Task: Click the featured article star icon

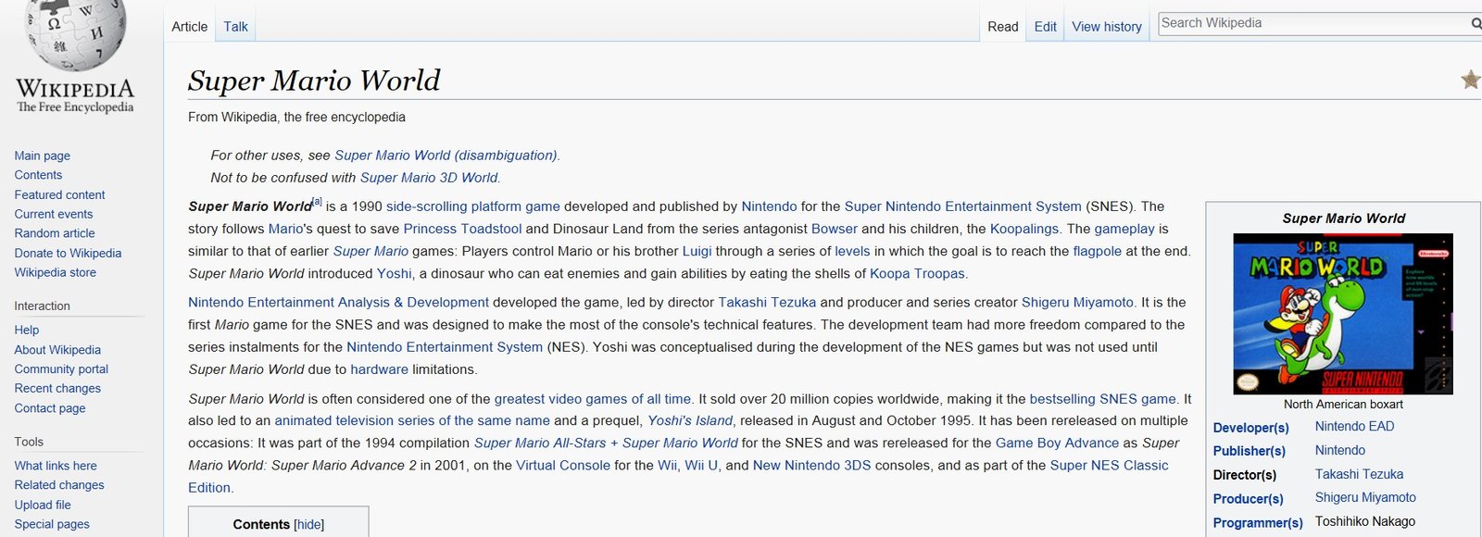Action: click(x=1470, y=80)
